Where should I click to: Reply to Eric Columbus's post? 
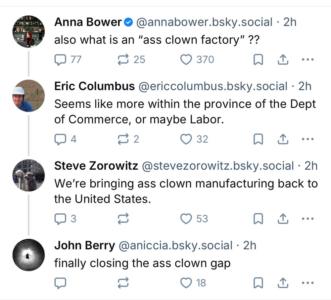pos(60,139)
